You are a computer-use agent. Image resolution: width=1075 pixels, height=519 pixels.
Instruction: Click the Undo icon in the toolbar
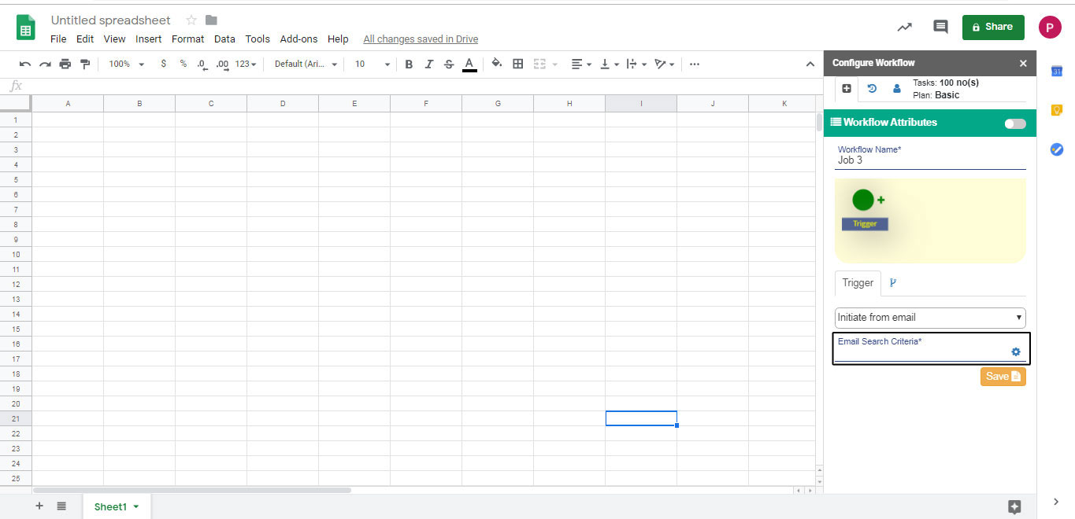[x=25, y=64]
